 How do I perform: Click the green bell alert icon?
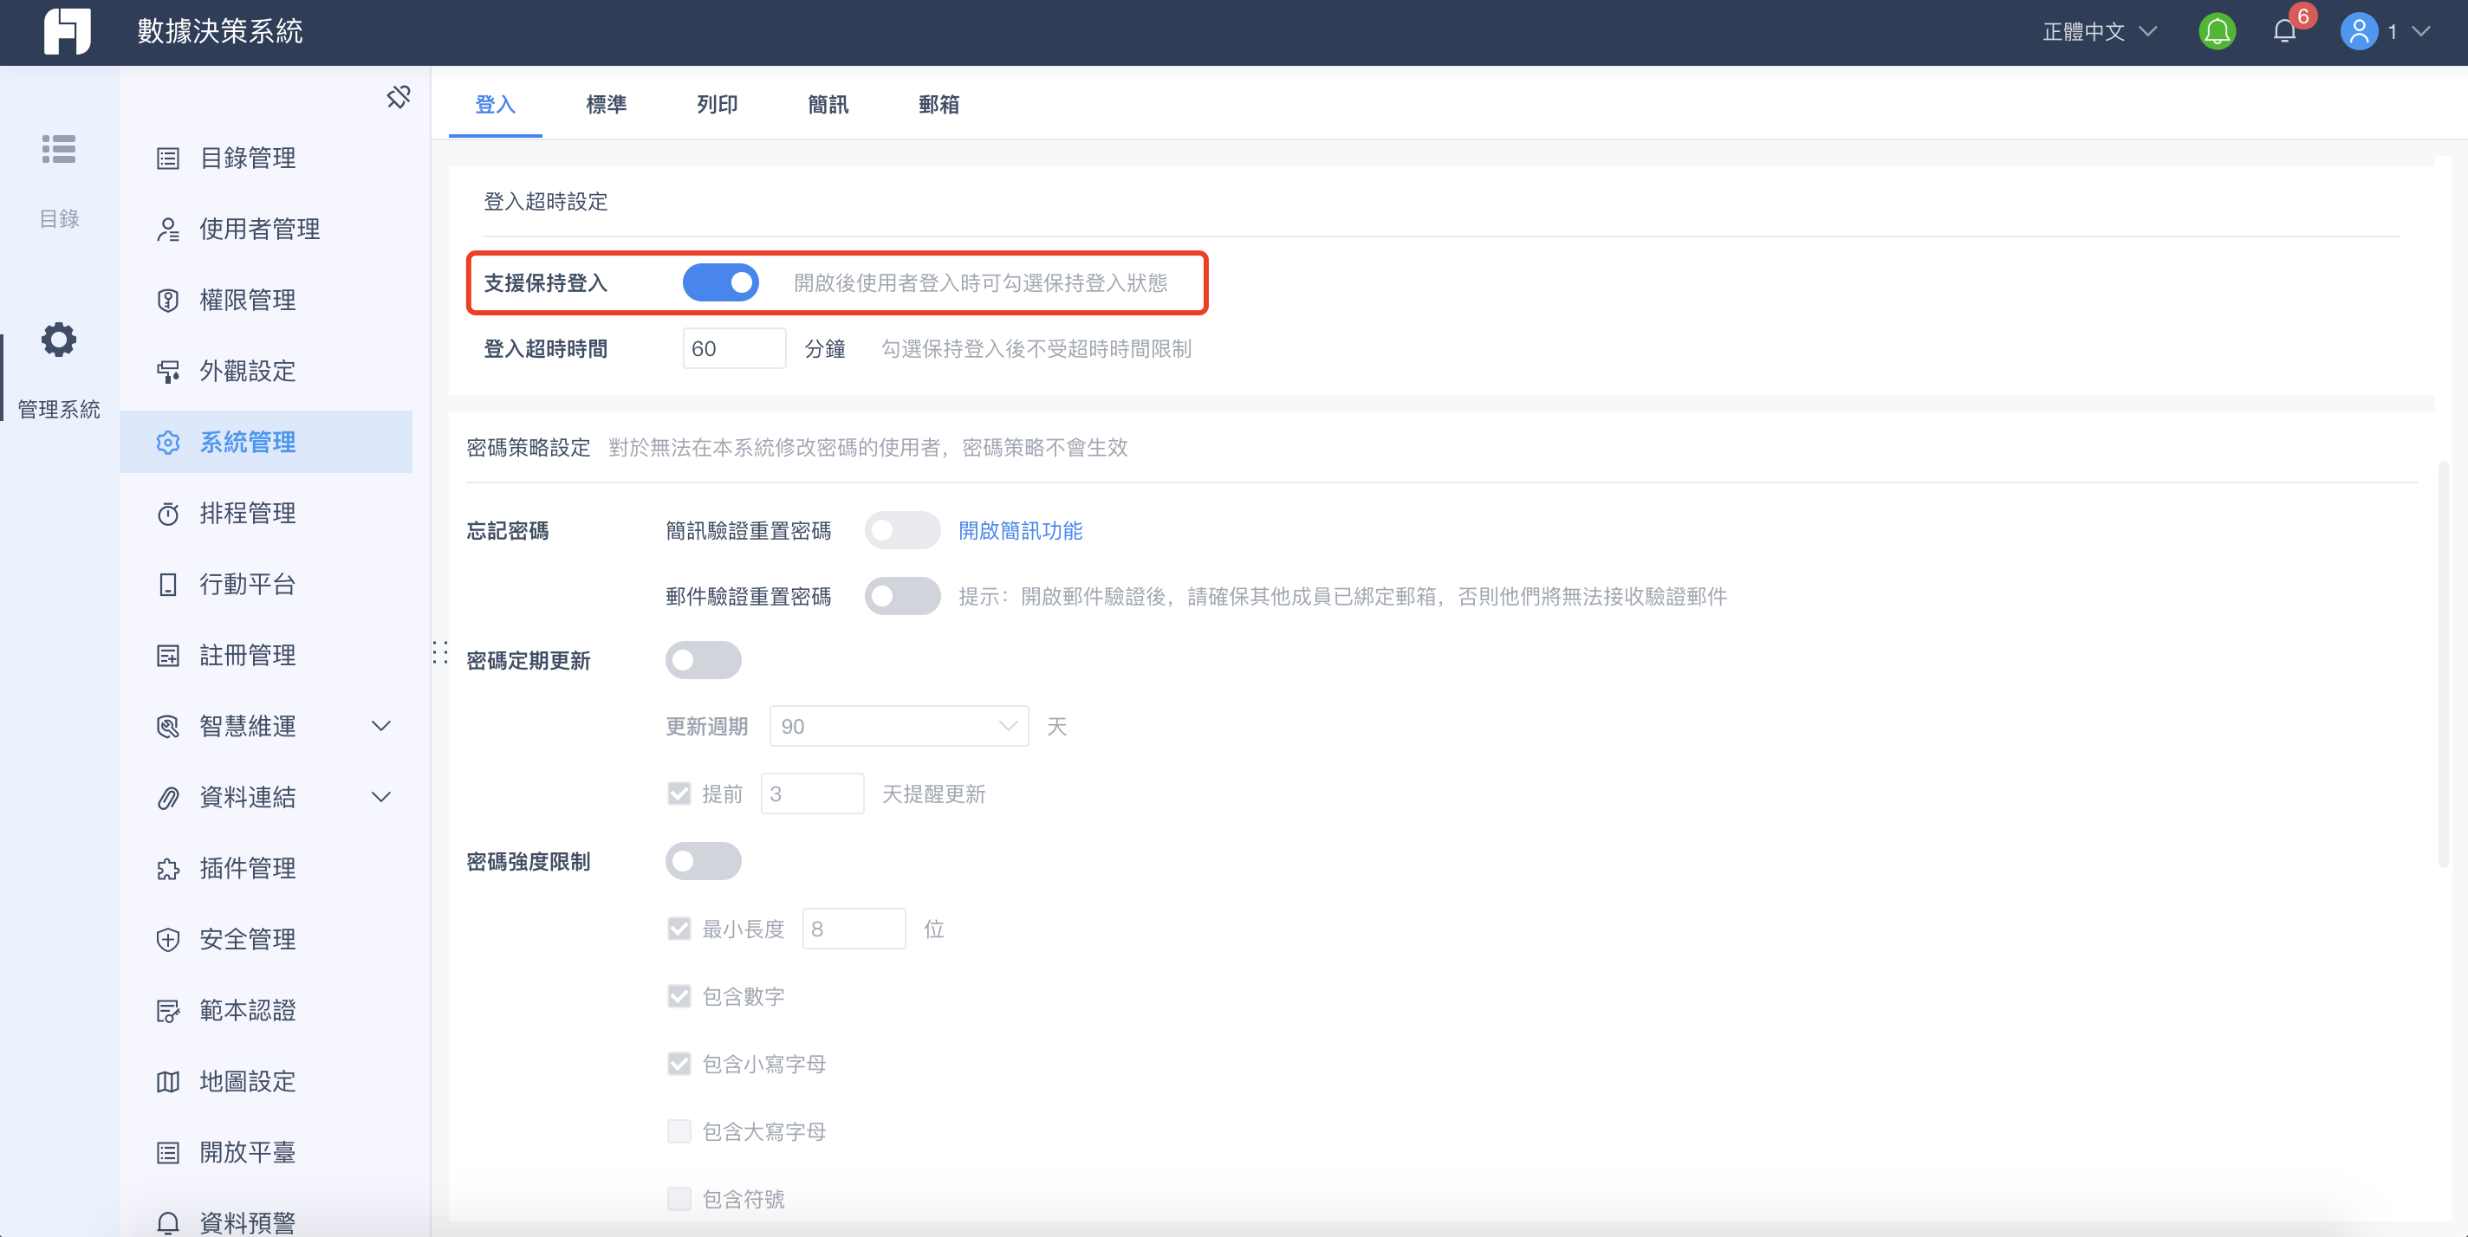pyautogui.click(x=2217, y=31)
